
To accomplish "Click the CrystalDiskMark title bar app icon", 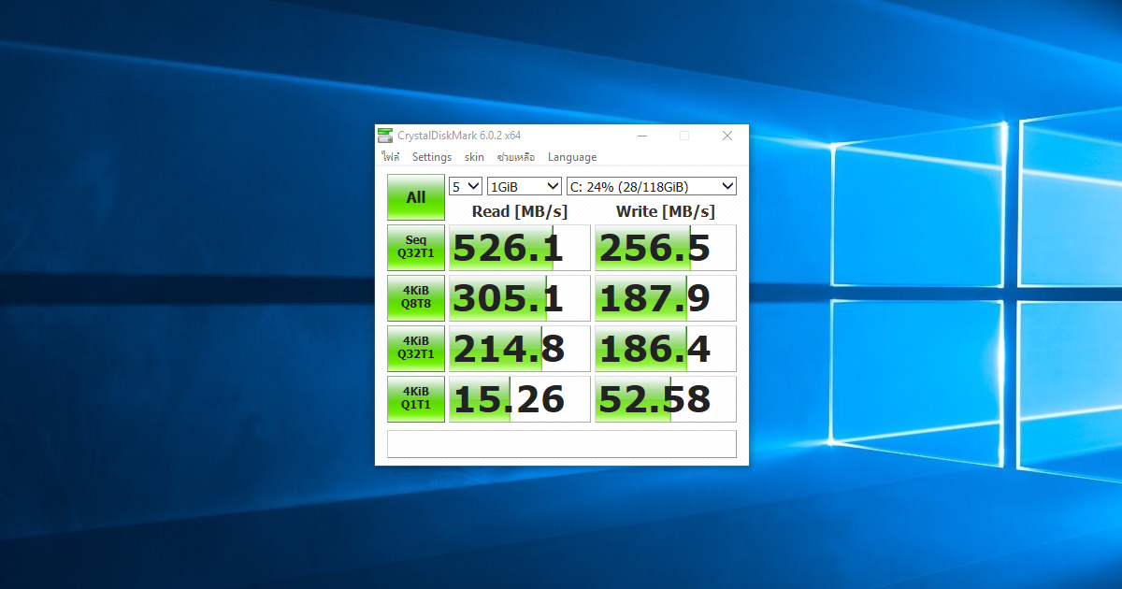I will (385, 136).
